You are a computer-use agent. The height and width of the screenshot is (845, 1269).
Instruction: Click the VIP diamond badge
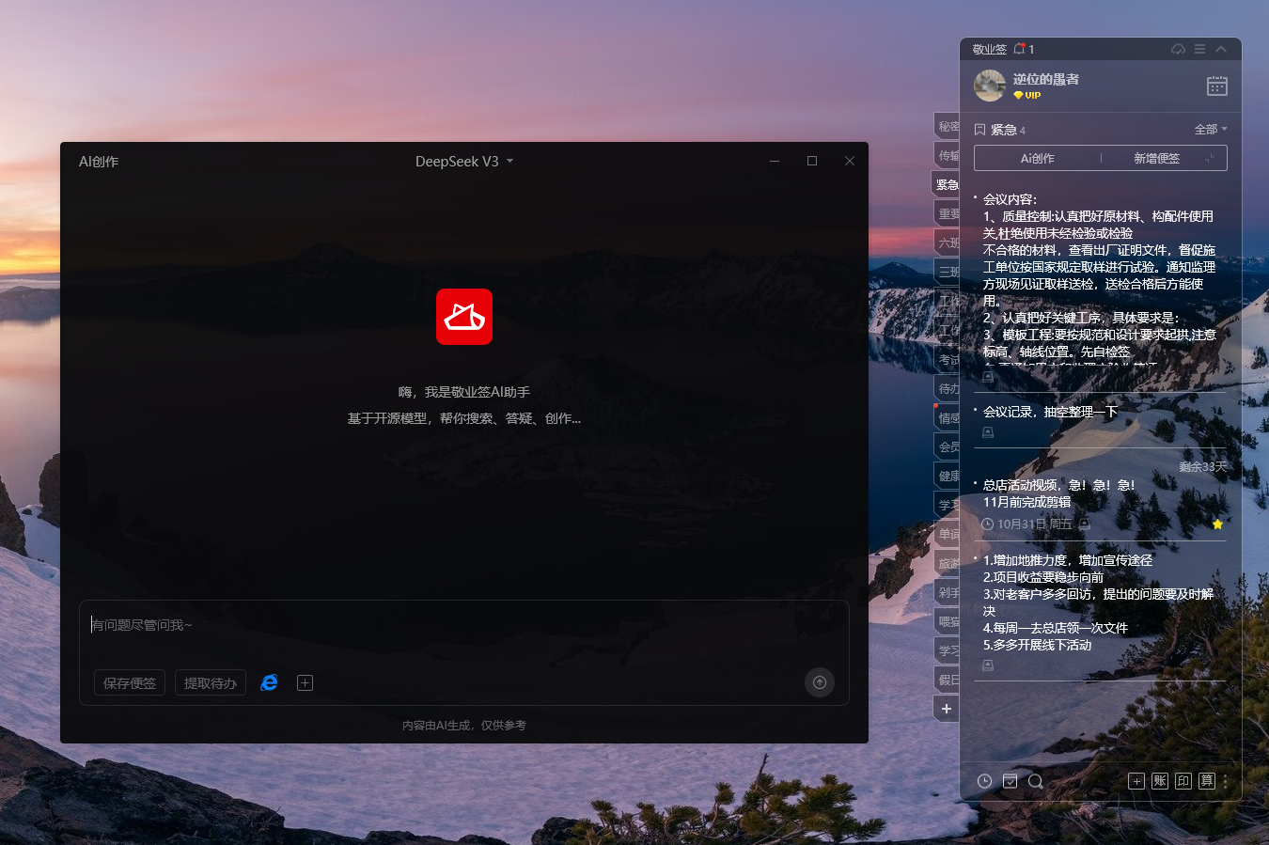pyautogui.click(x=1027, y=95)
